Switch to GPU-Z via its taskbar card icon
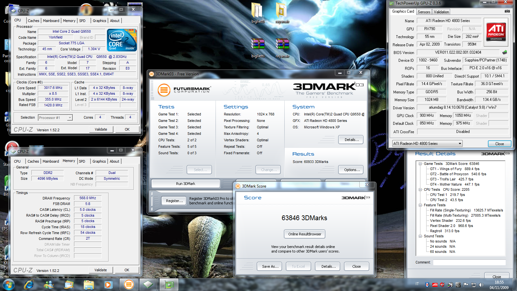The image size is (517, 291). (169, 285)
